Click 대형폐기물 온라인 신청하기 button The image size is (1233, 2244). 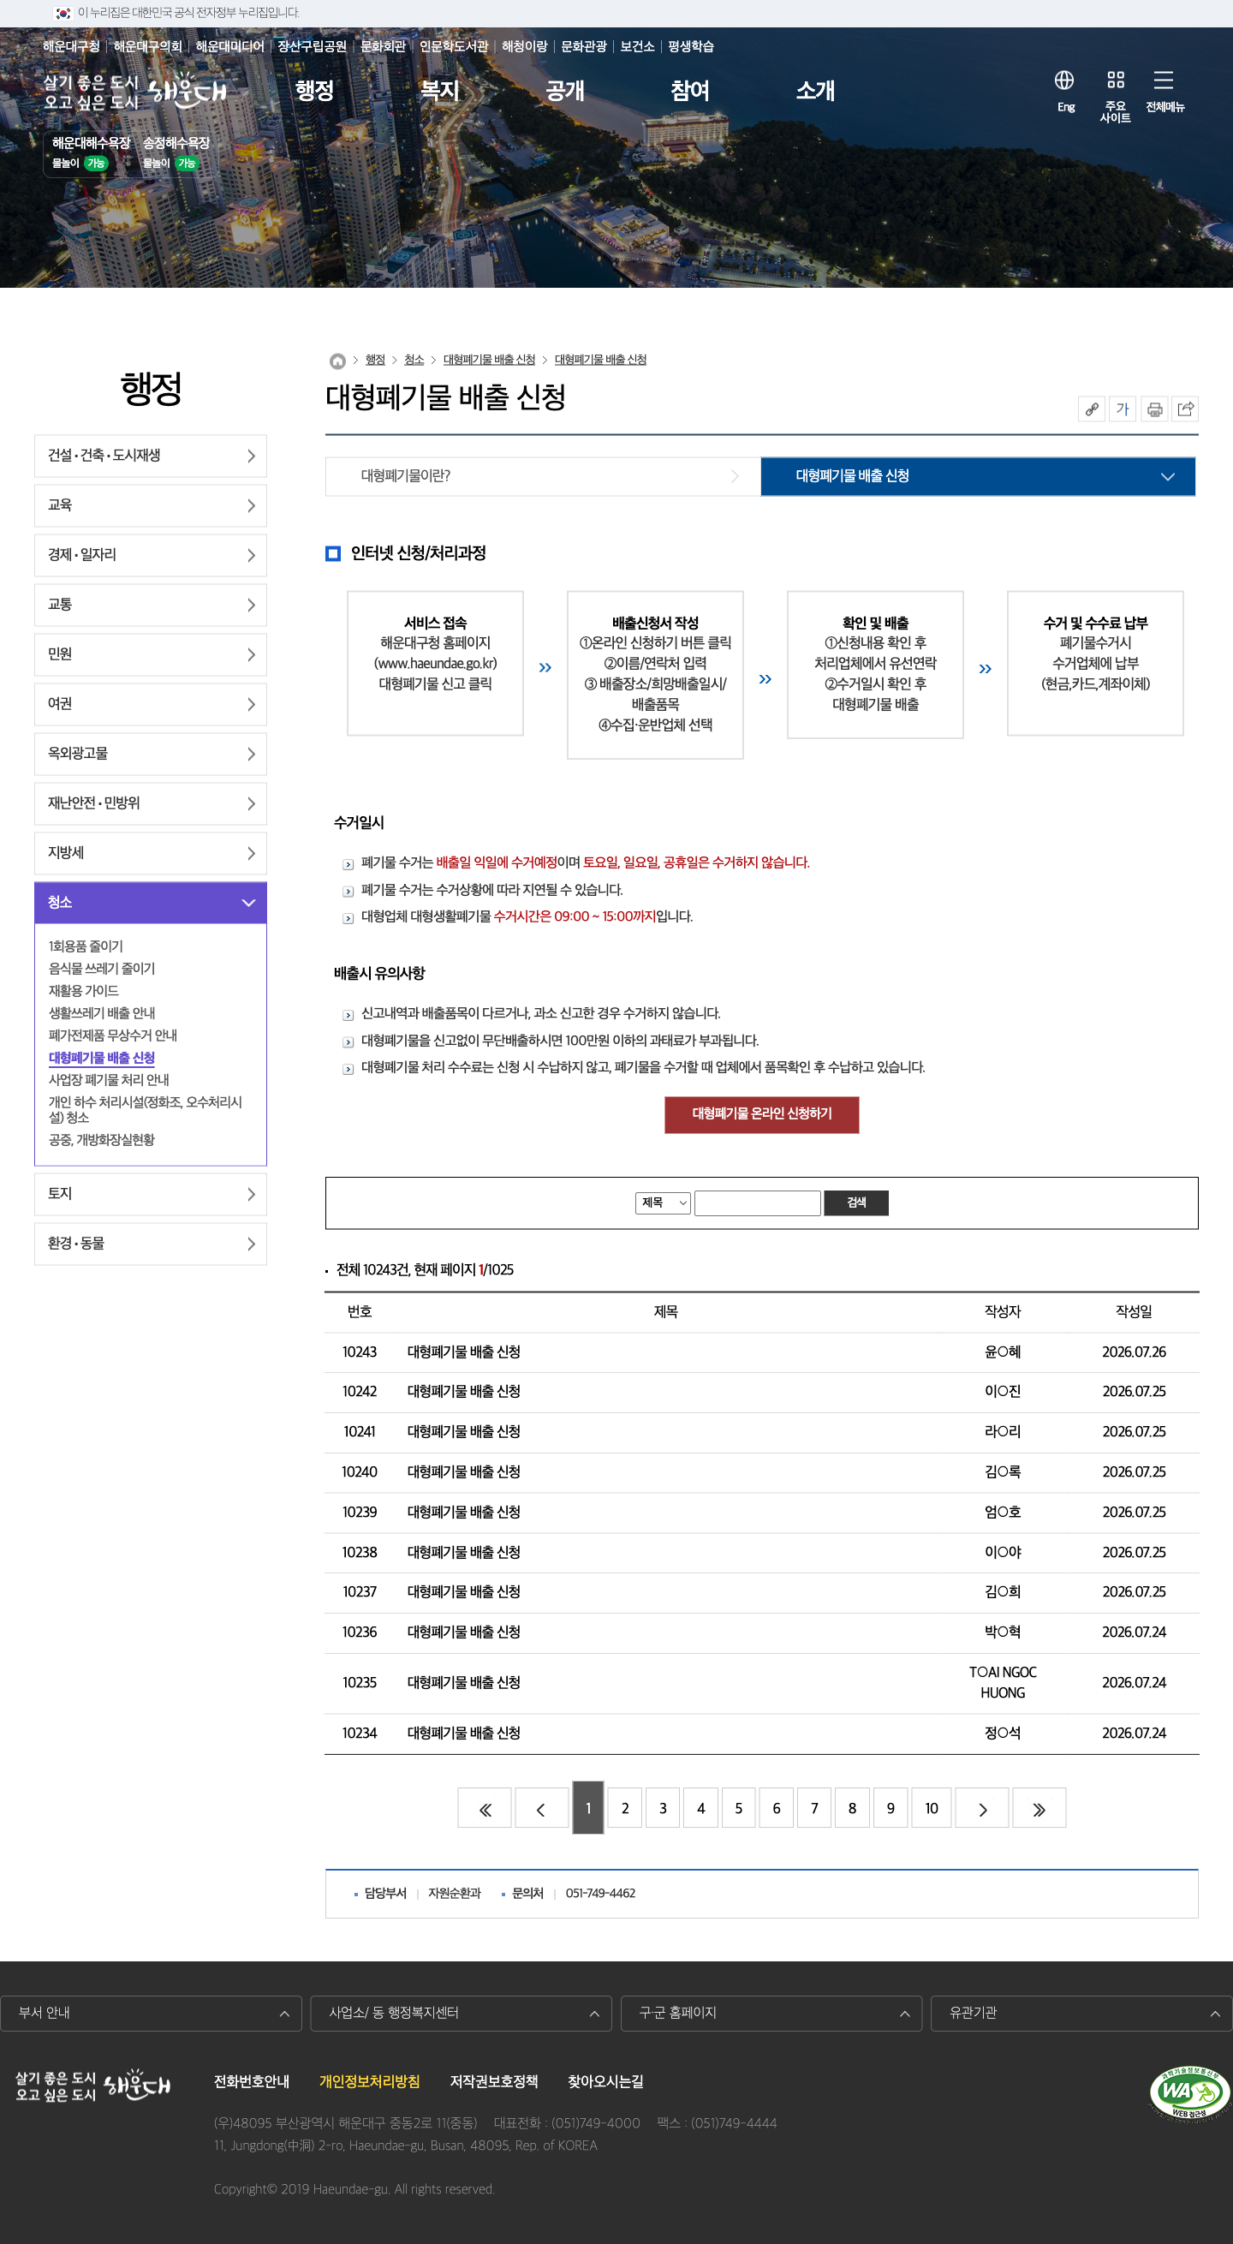pos(762,1114)
